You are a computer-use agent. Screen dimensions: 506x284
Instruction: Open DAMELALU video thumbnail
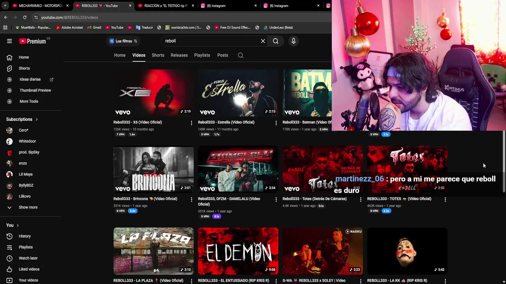[x=238, y=170]
